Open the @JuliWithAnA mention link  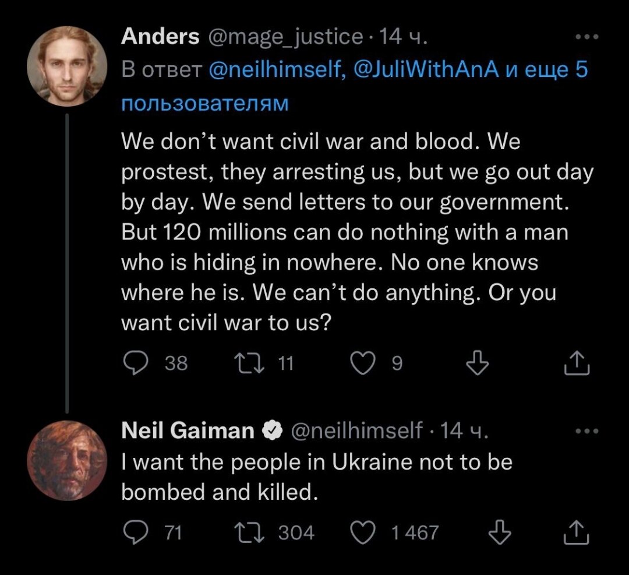pyautogui.click(x=426, y=69)
